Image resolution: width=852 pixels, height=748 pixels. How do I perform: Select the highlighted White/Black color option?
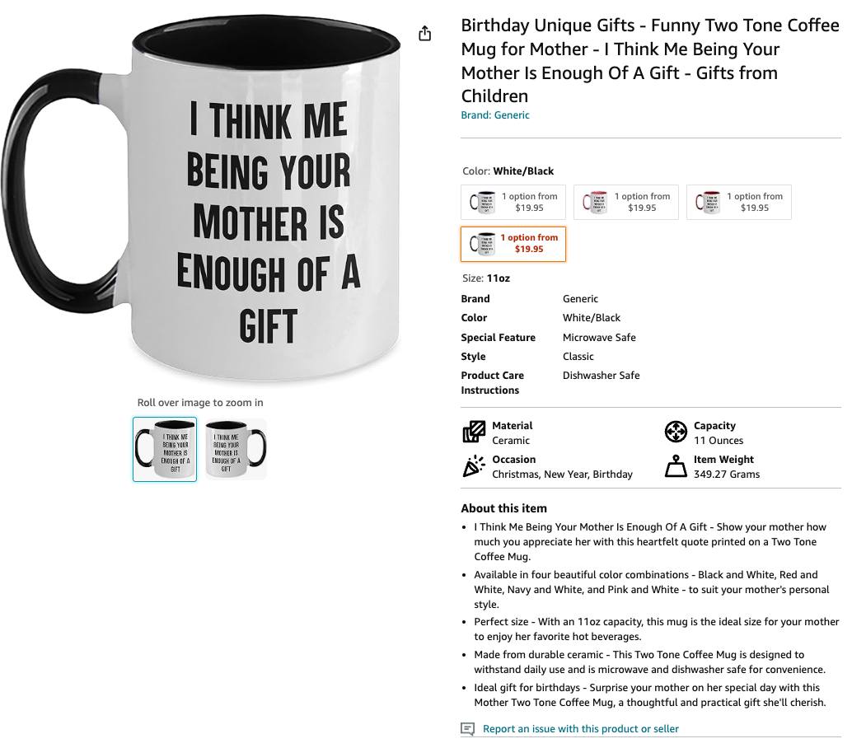tap(513, 244)
